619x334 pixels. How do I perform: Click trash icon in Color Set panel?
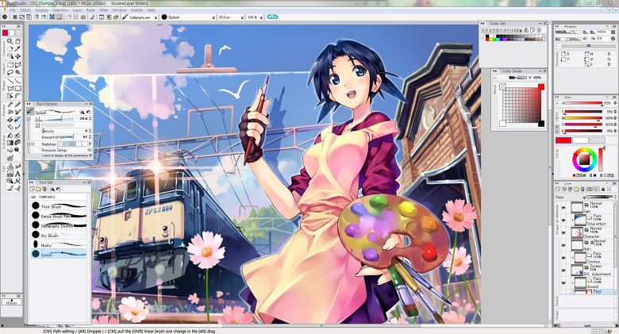pos(539,30)
